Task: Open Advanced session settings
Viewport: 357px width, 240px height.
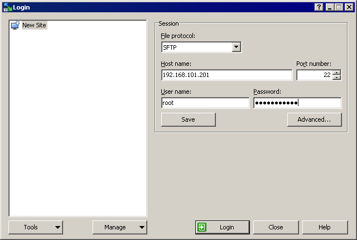Action: 314,119
